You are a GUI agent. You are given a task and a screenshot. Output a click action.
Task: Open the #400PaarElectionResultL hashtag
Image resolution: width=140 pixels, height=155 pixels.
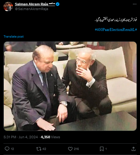pos(116,30)
